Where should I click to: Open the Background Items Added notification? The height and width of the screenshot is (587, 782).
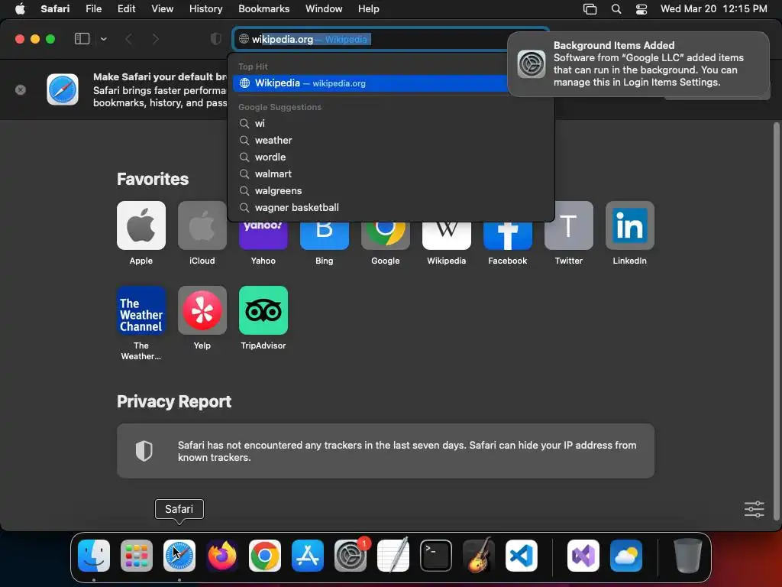pyautogui.click(x=638, y=64)
